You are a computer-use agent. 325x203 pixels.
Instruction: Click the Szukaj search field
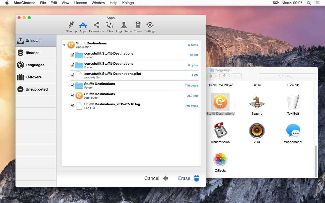[x=287, y=76]
